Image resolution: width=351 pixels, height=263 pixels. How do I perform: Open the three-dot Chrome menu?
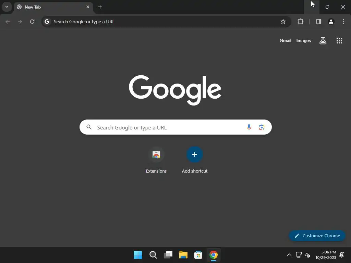pos(343,22)
